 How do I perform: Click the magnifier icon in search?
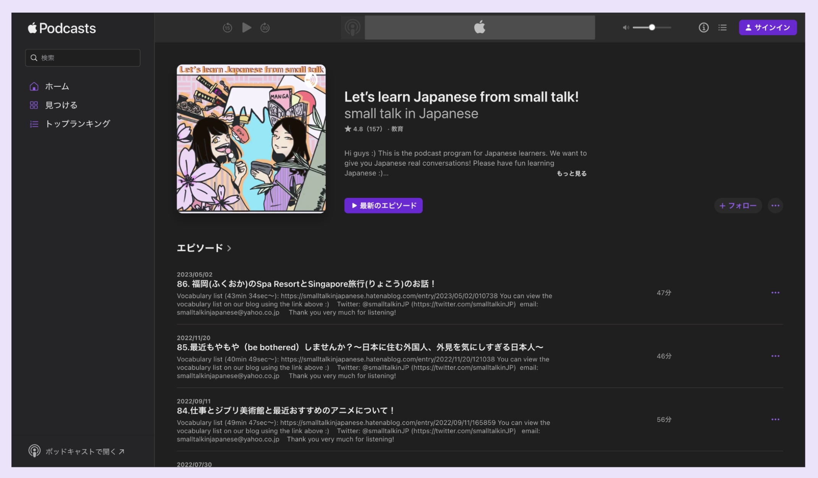[34, 58]
